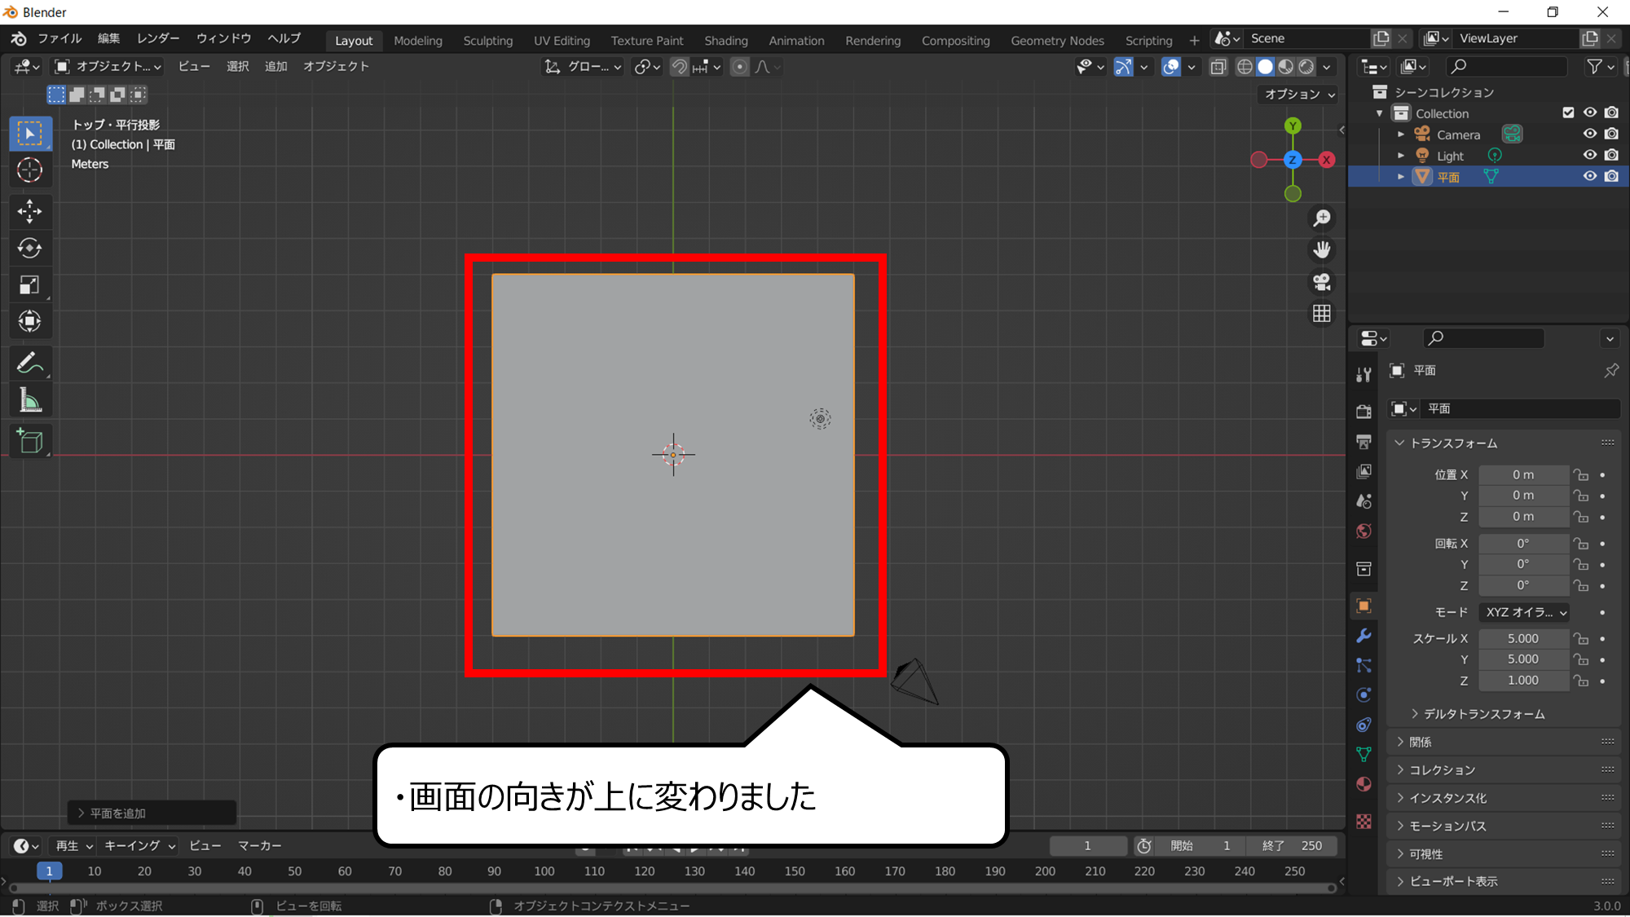The height and width of the screenshot is (917, 1630).
Task: Click the outliner search field
Action: (1506, 67)
